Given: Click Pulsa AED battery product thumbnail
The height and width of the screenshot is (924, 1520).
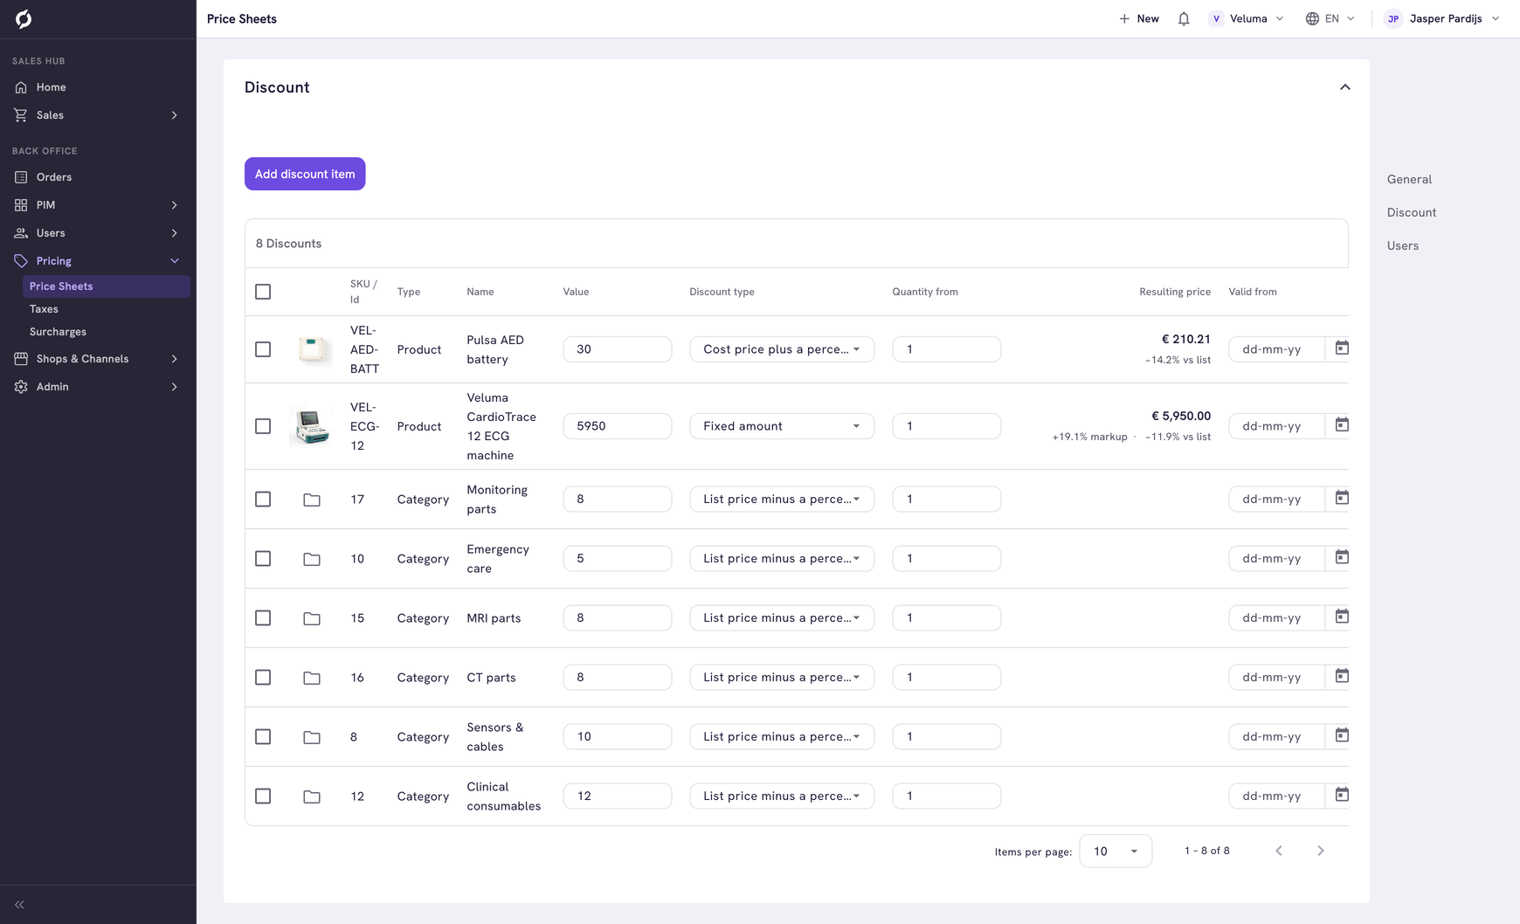Looking at the screenshot, I should 312,349.
